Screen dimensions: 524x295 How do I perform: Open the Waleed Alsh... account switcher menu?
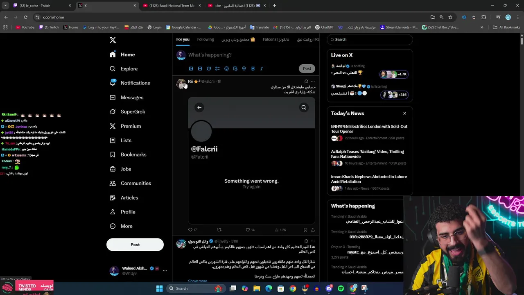(138, 270)
